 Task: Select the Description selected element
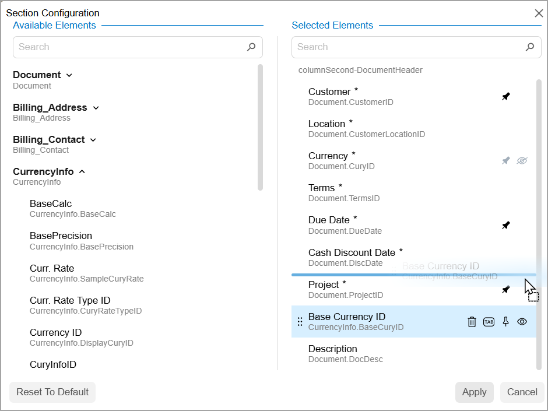click(x=332, y=349)
